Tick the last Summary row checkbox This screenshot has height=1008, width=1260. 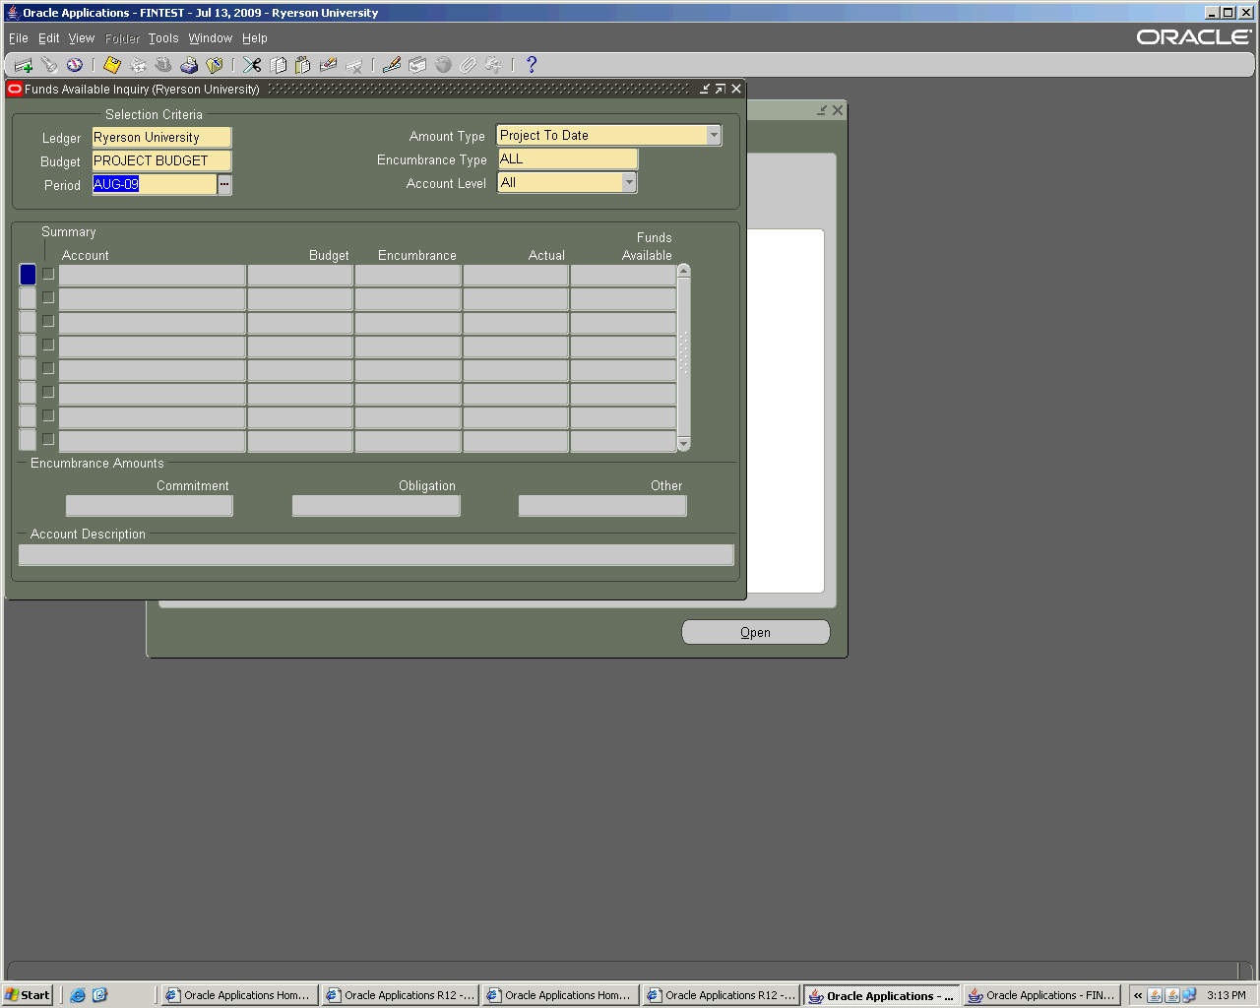(x=48, y=440)
